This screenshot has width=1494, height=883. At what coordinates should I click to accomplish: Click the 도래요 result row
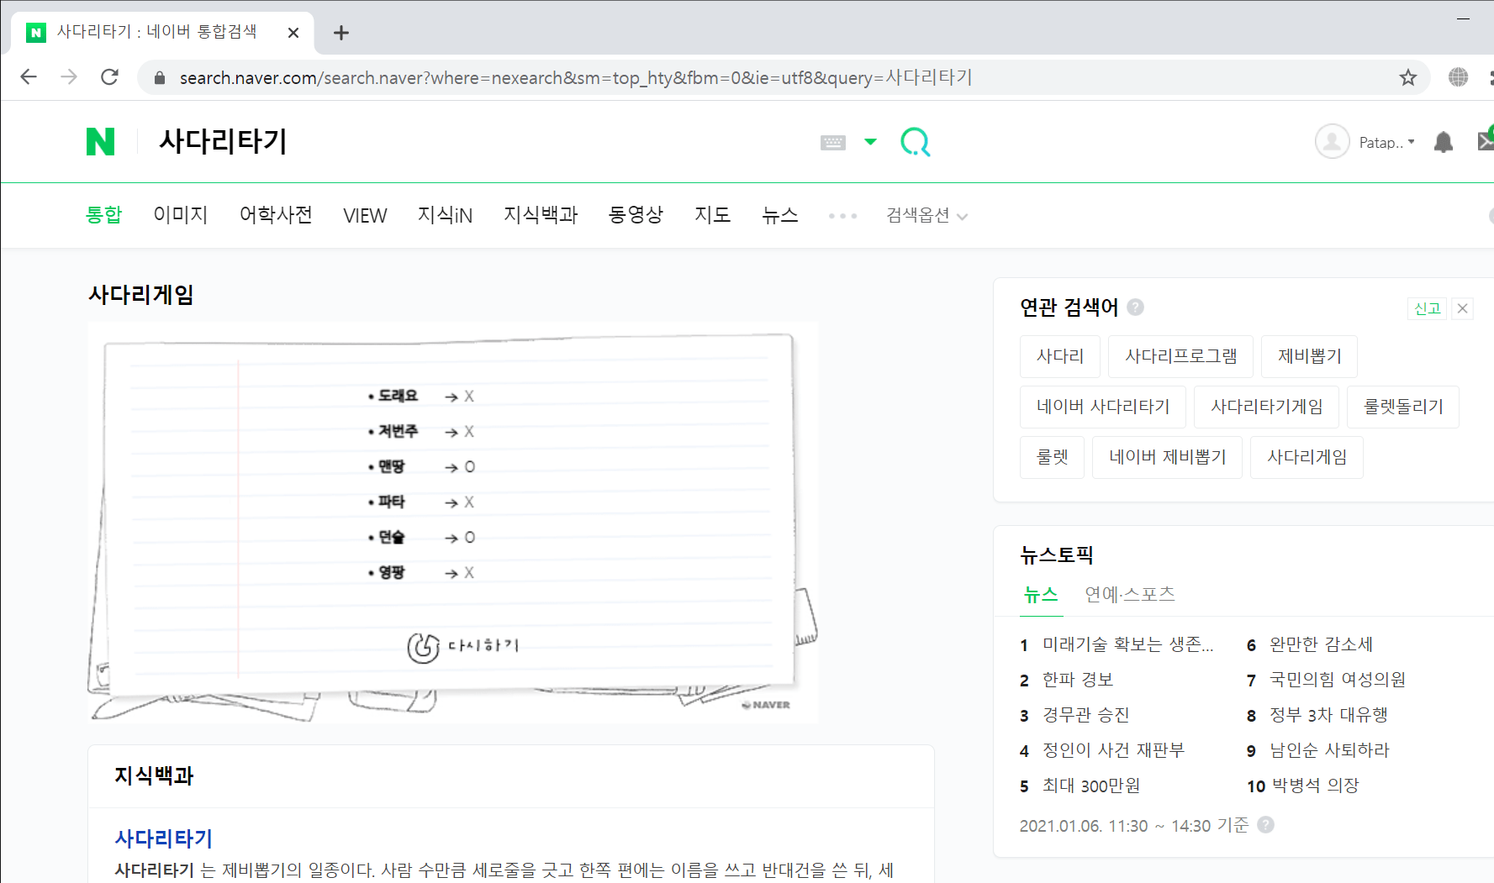[x=421, y=396]
